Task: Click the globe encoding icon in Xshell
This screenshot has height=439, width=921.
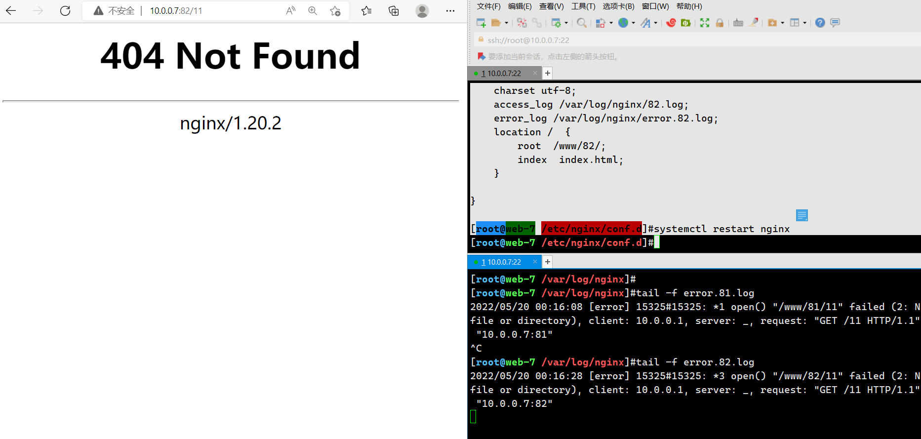Action: coord(623,23)
